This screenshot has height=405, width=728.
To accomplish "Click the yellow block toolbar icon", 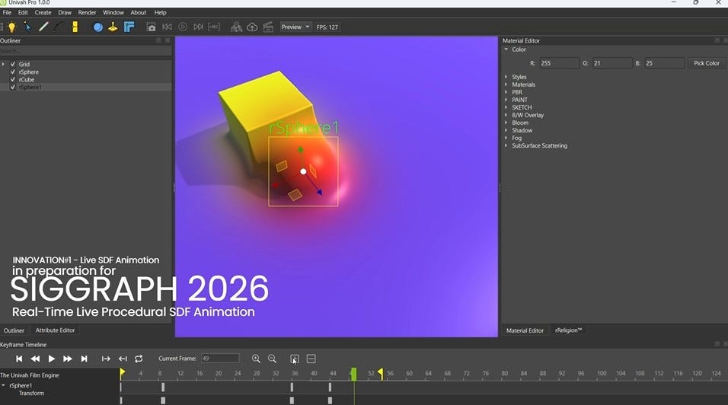I will pyautogui.click(x=75, y=27).
